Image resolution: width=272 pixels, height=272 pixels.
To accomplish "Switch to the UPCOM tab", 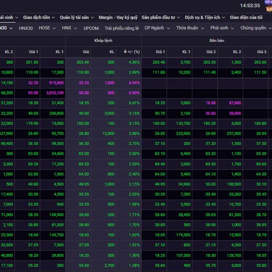I will pyautogui.click(x=91, y=28).
